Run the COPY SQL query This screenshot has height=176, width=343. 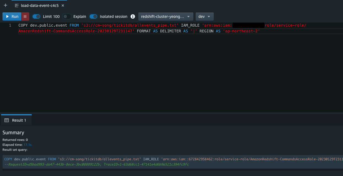(x=12, y=16)
